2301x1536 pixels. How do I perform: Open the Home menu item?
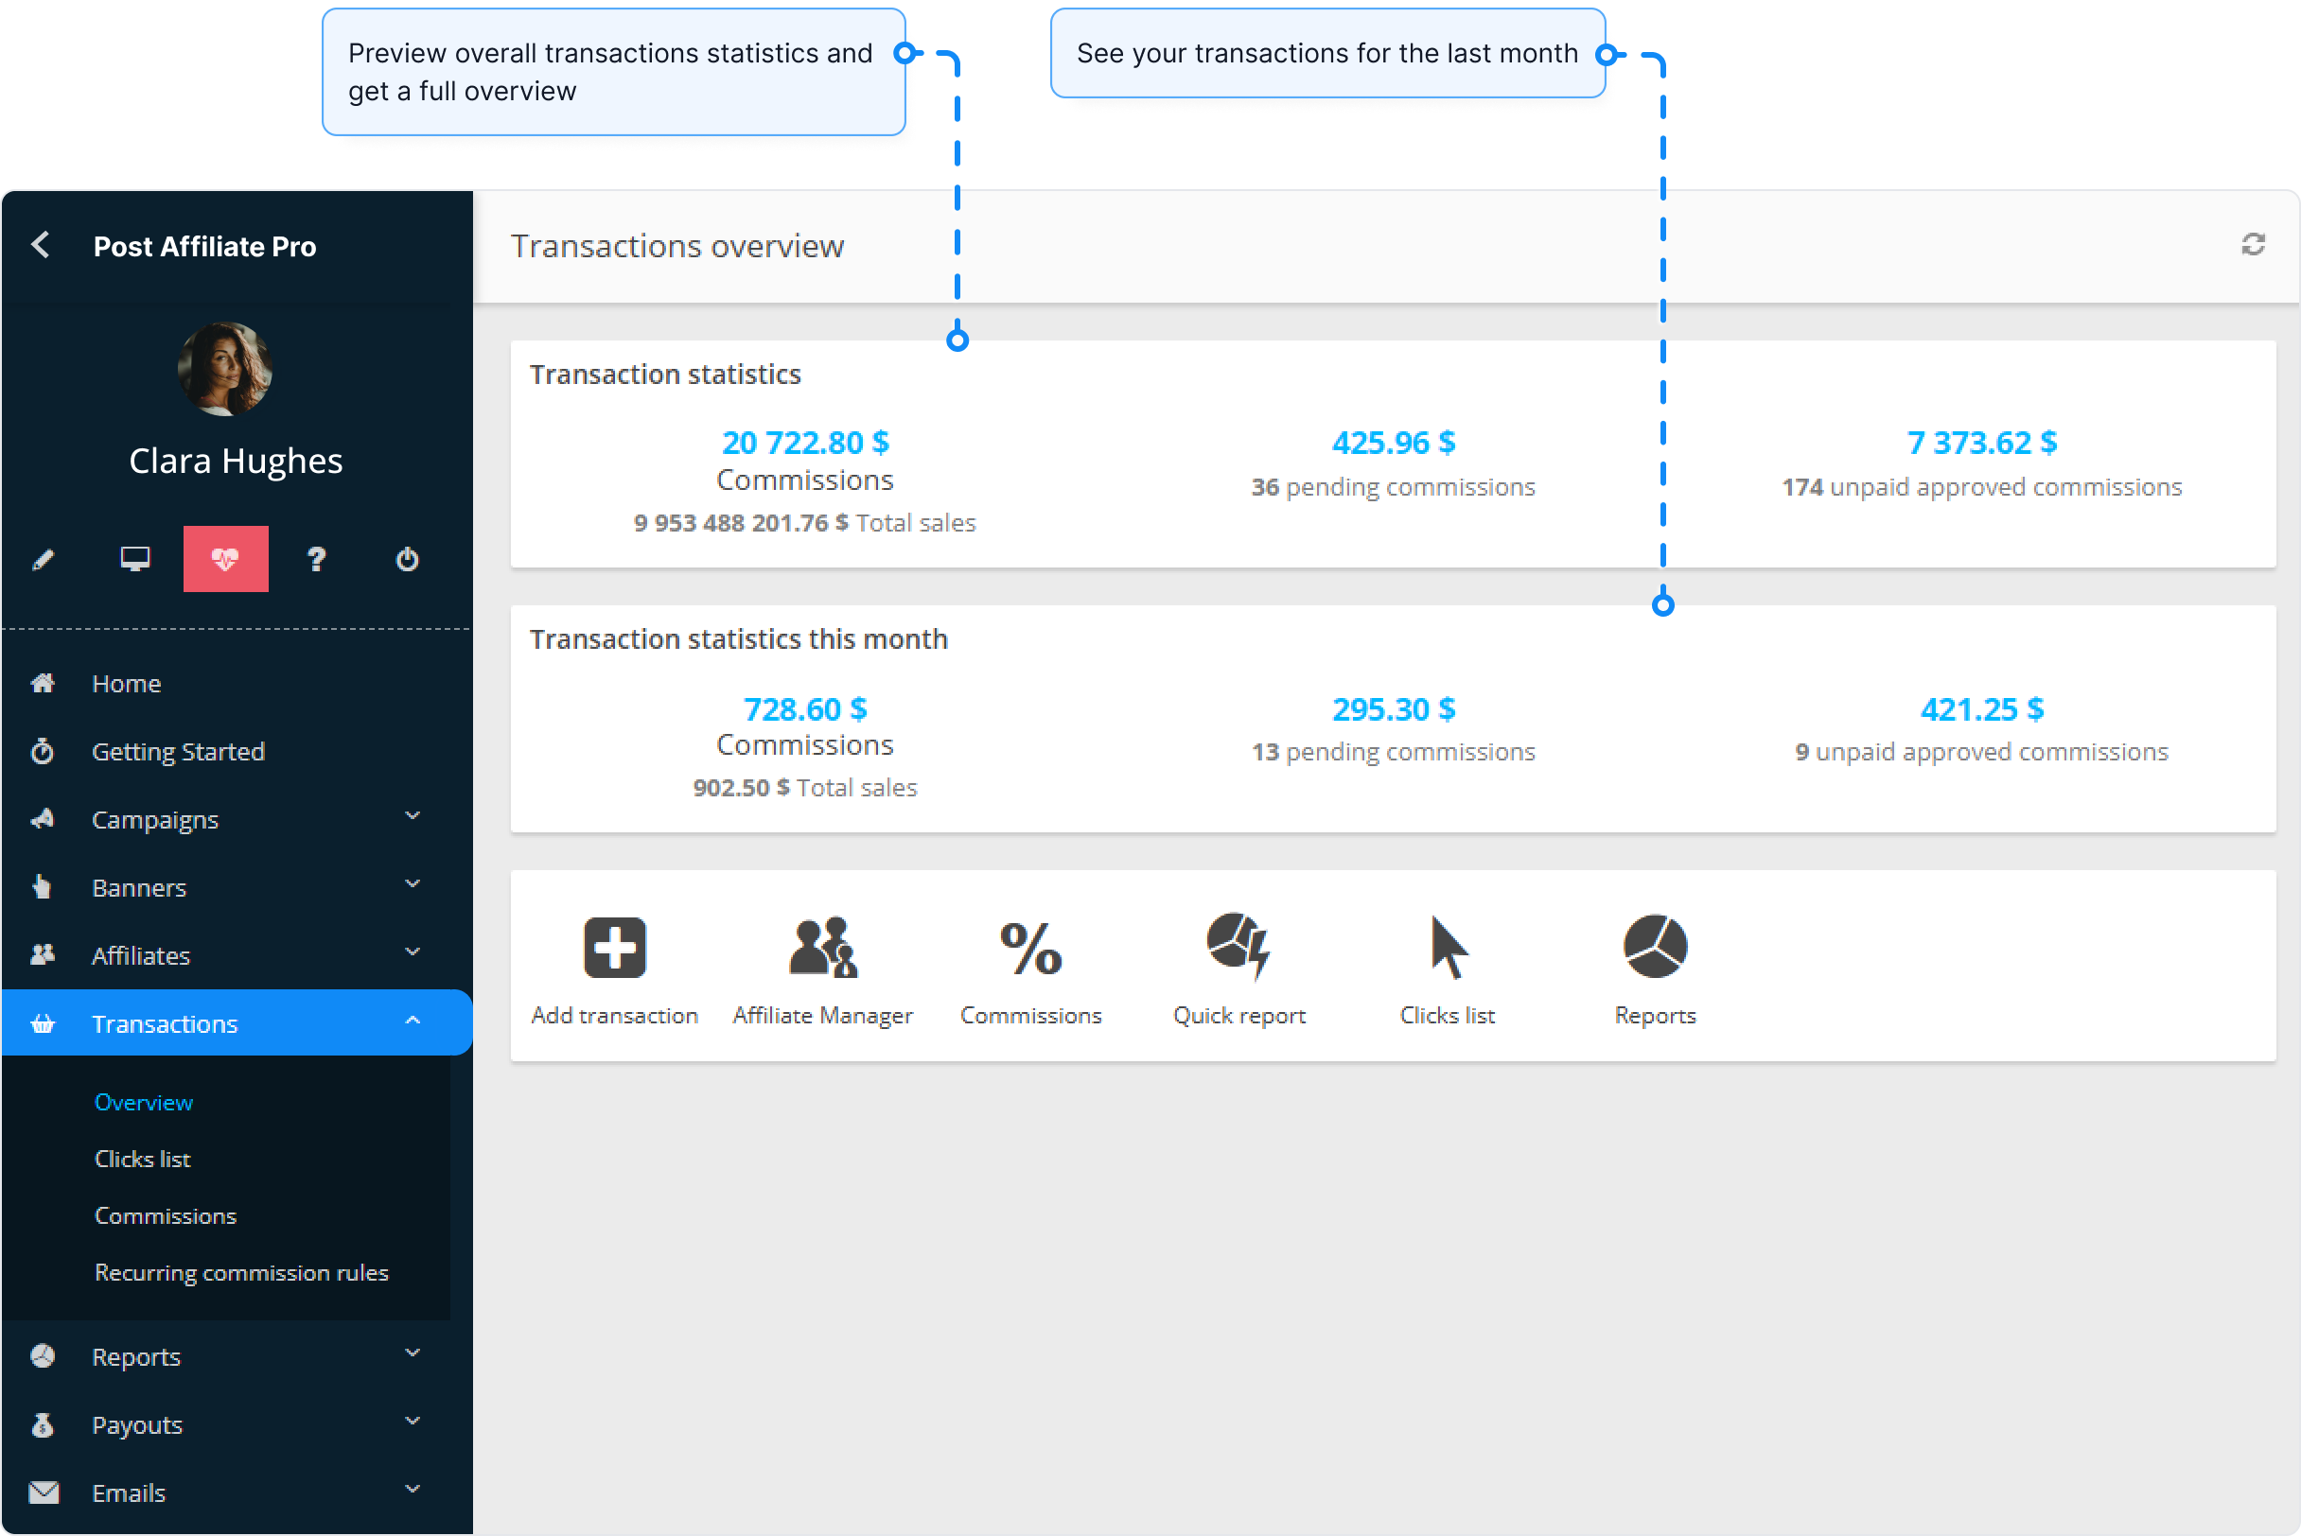(127, 683)
